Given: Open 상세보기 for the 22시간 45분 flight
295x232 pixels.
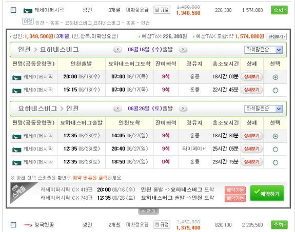Looking at the screenshot, I should click(x=251, y=90).
